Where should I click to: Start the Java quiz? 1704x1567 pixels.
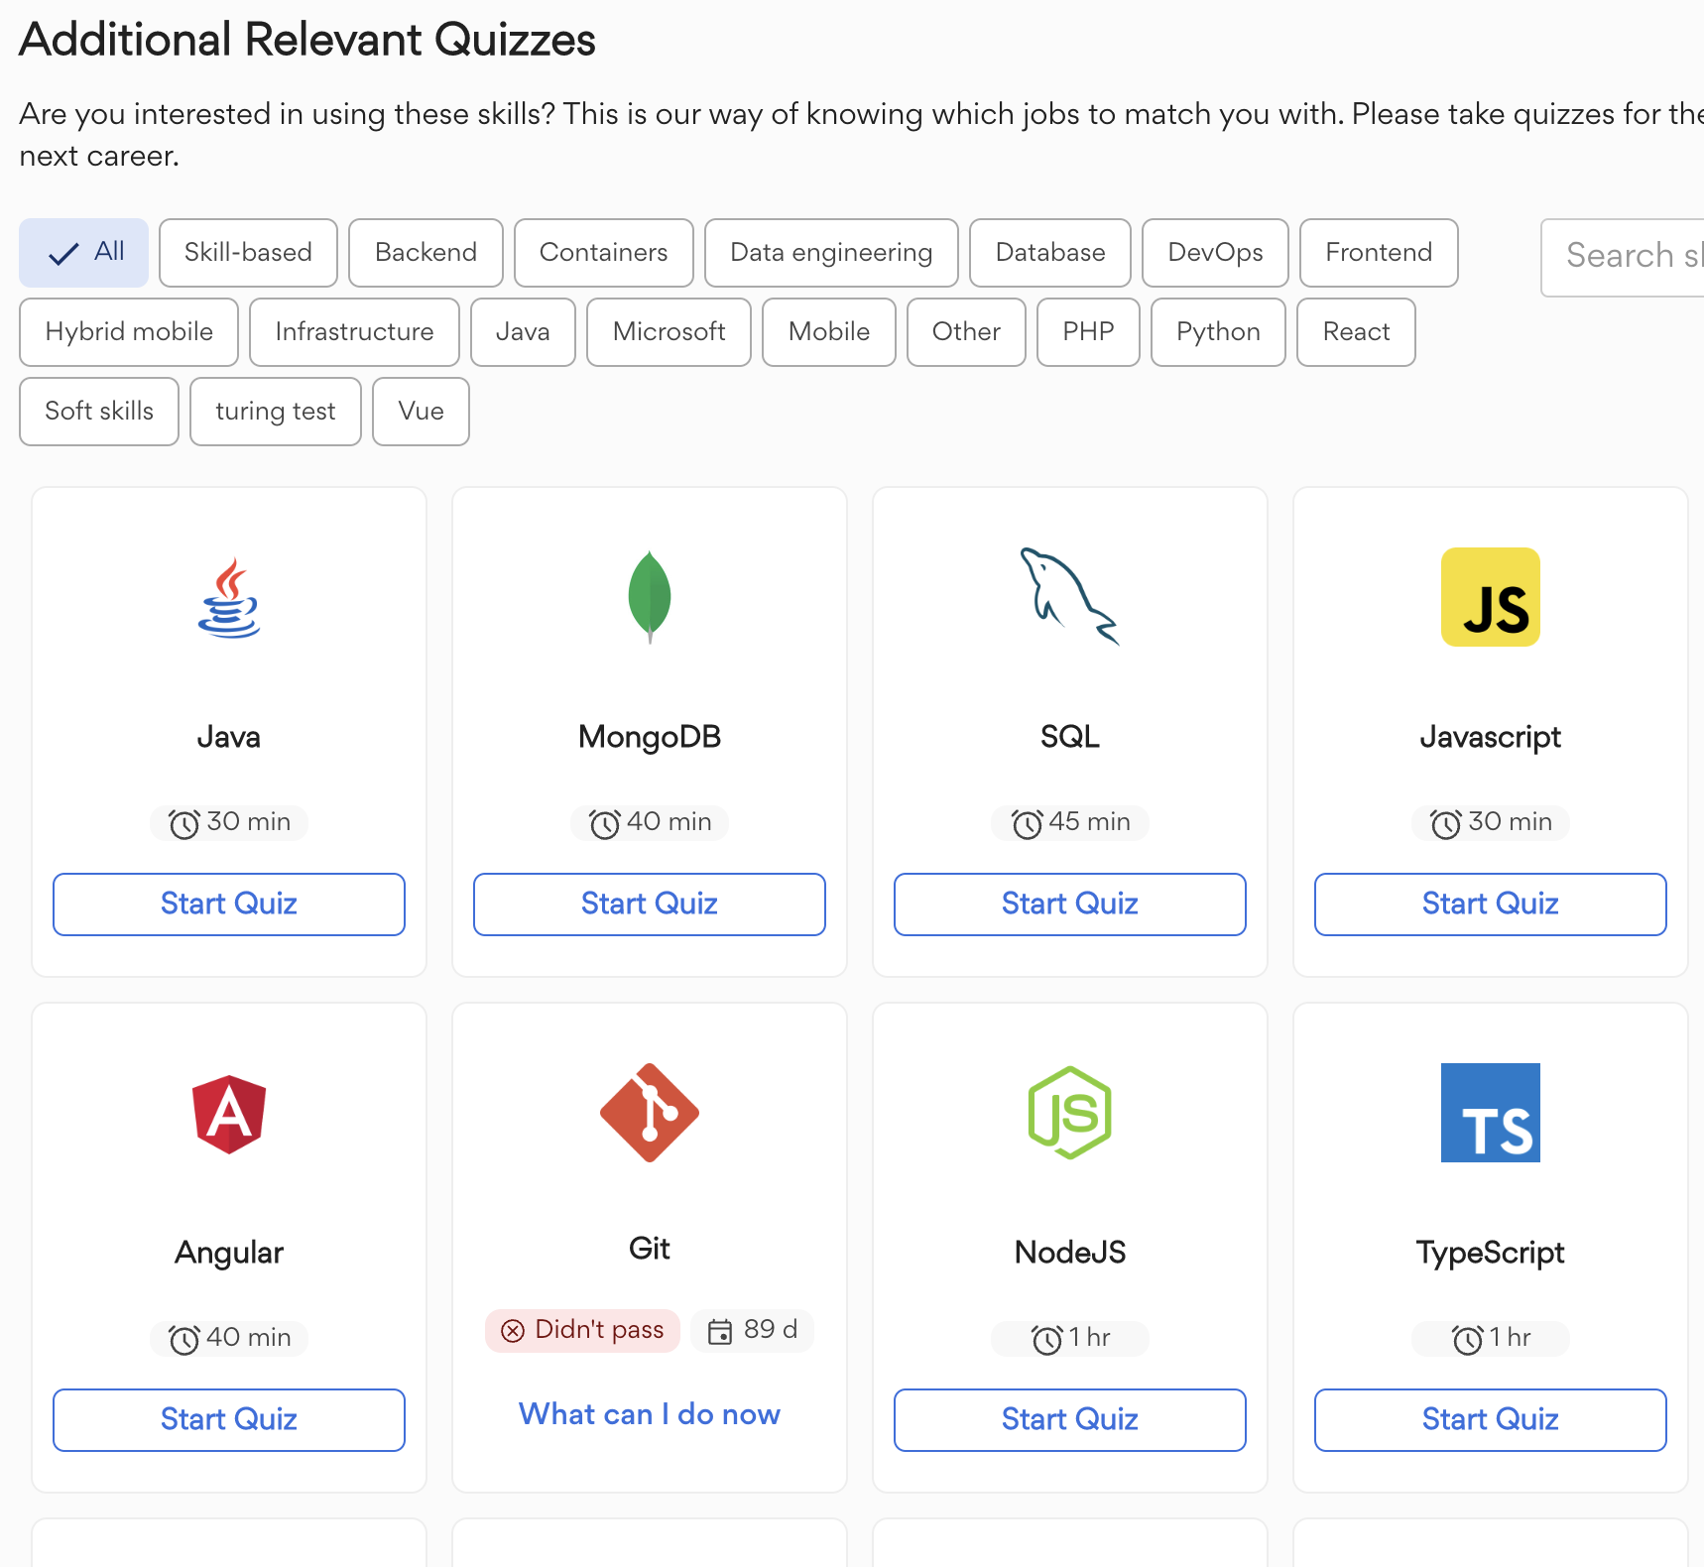point(229,904)
